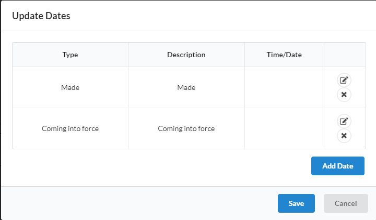
Task: Click the Made type cell
Action: (x=70, y=87)
